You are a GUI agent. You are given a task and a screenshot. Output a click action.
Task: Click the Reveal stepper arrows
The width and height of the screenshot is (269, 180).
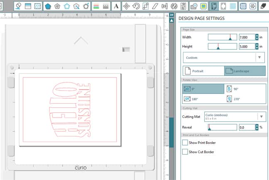point(257,127)
